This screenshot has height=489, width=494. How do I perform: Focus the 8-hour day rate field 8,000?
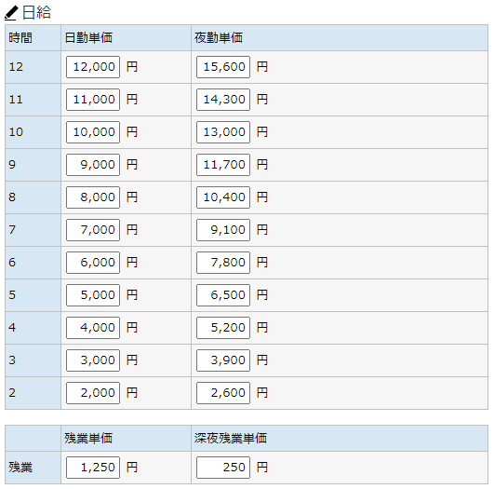93,197
